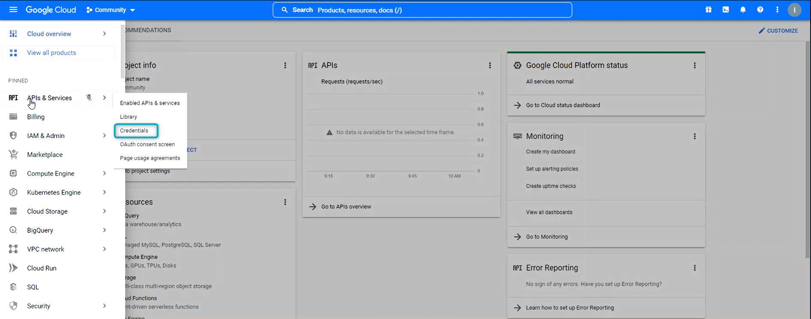Click View all products
Image resolution: width=811 pixels, height=319 pixels.
[x=51, y=53]
